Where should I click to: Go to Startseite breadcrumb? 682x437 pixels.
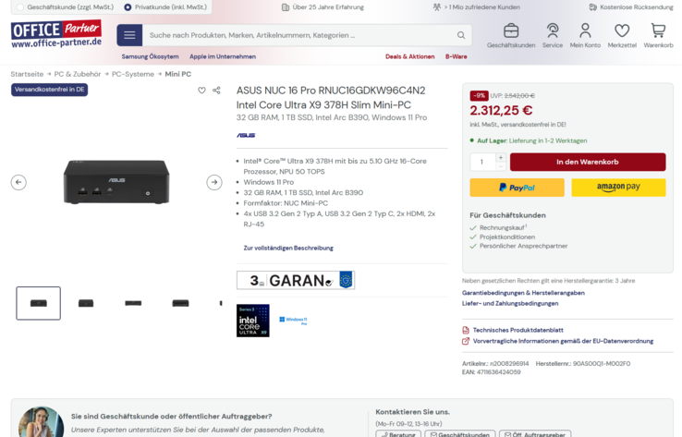click(x=27, y=74)
